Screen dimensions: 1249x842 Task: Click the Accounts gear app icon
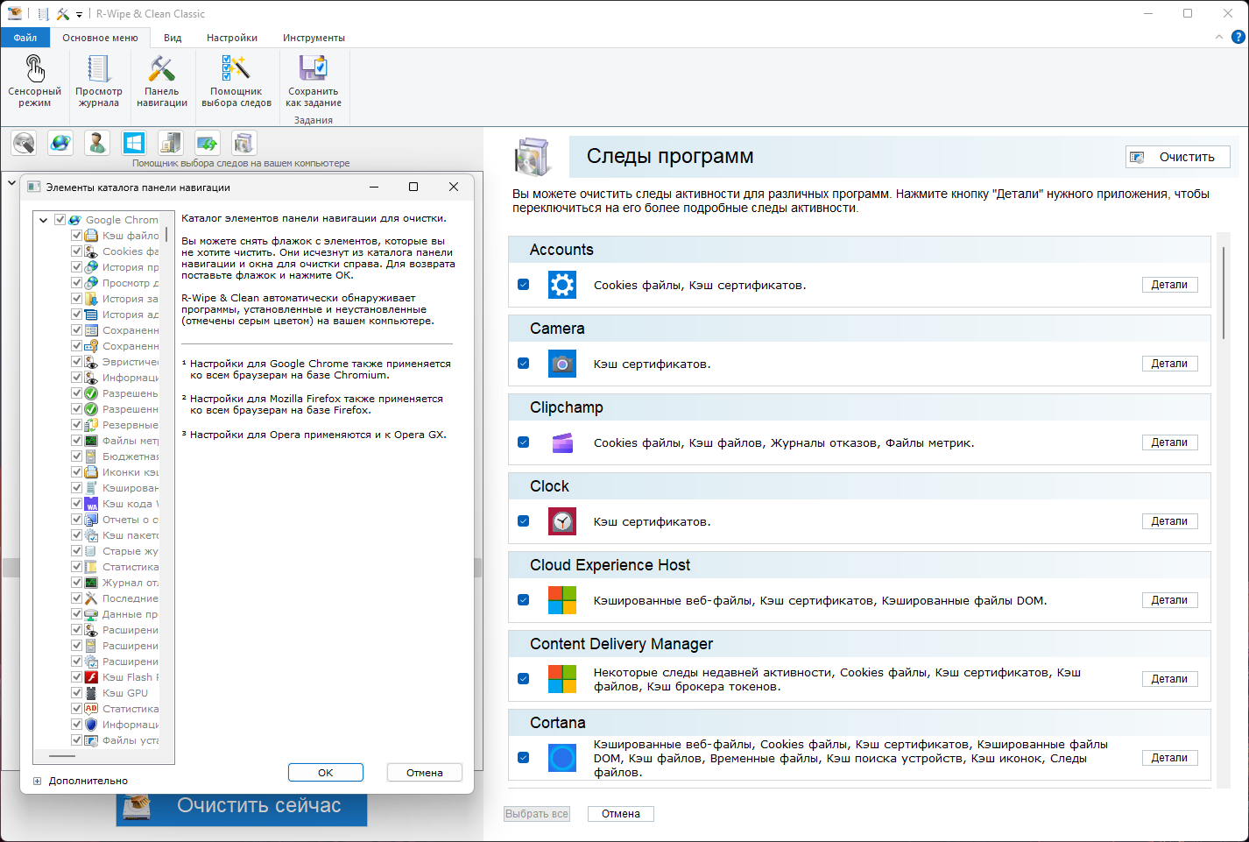[562, 285]
